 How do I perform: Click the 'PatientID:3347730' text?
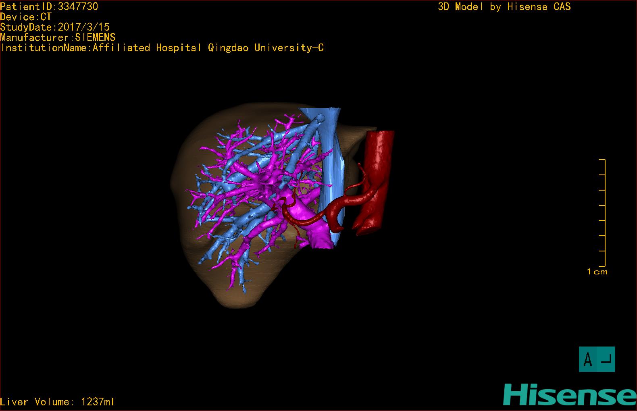point(49,6)
